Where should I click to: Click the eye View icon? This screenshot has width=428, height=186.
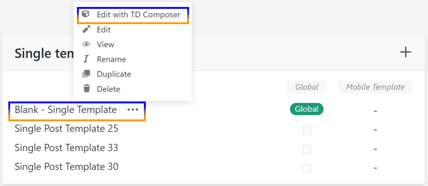[87, 44]
